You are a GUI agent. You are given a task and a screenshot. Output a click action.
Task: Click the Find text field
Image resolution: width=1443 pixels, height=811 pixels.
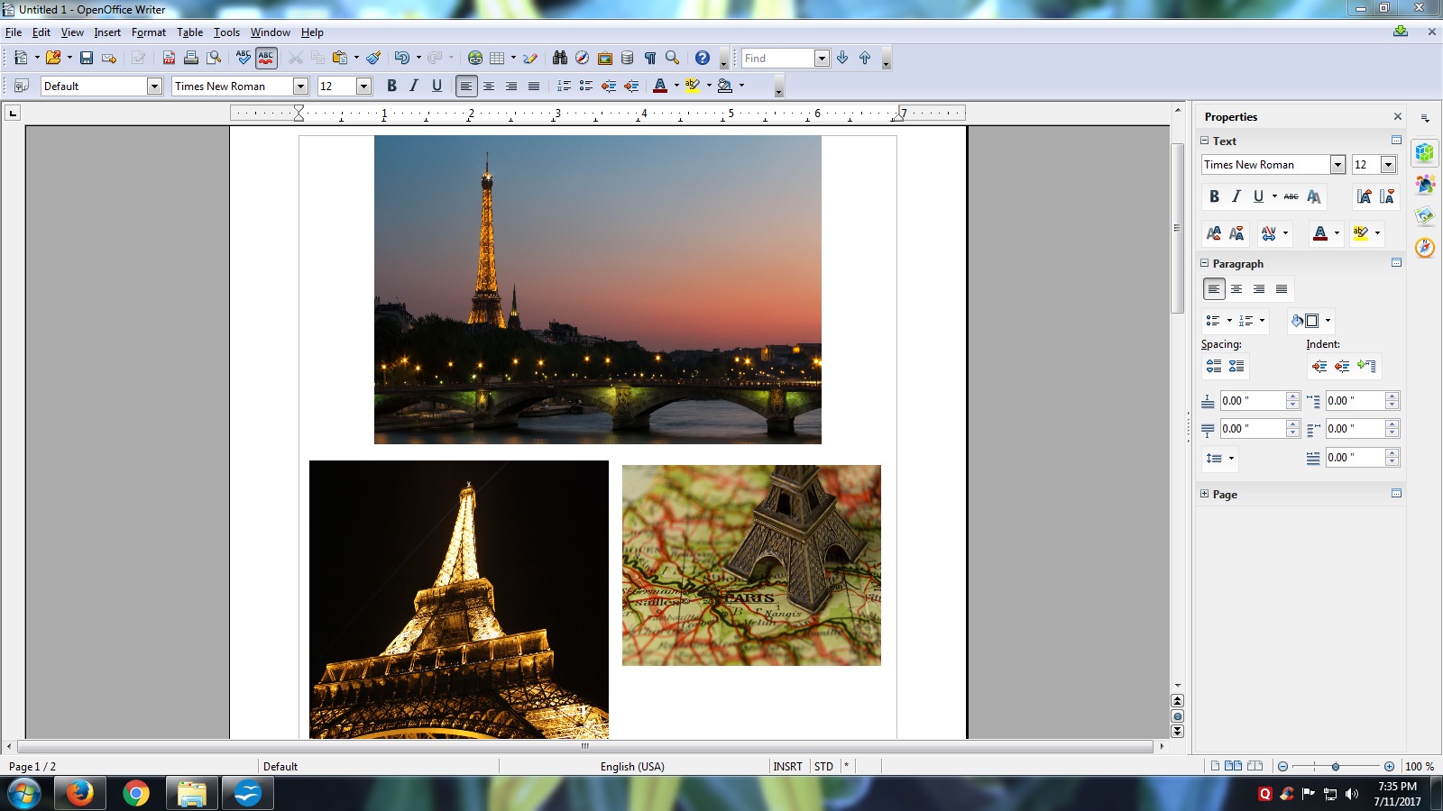777,58
